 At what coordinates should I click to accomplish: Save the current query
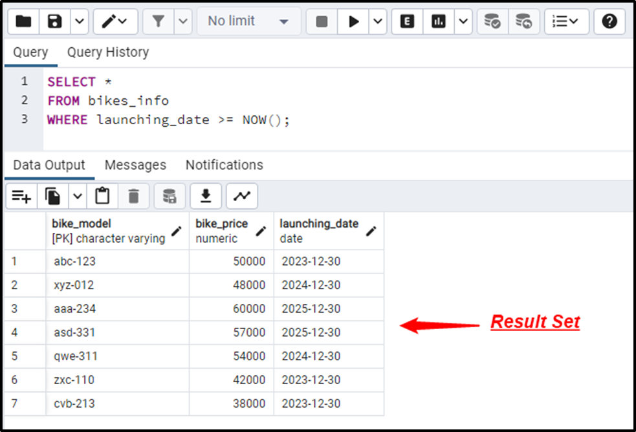(x=54, y=21)
